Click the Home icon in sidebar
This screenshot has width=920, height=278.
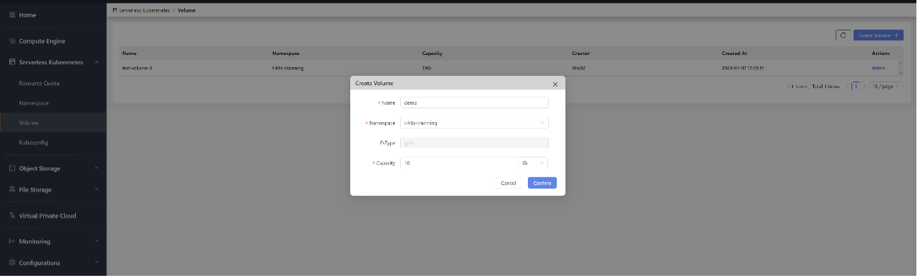point(12,15)
